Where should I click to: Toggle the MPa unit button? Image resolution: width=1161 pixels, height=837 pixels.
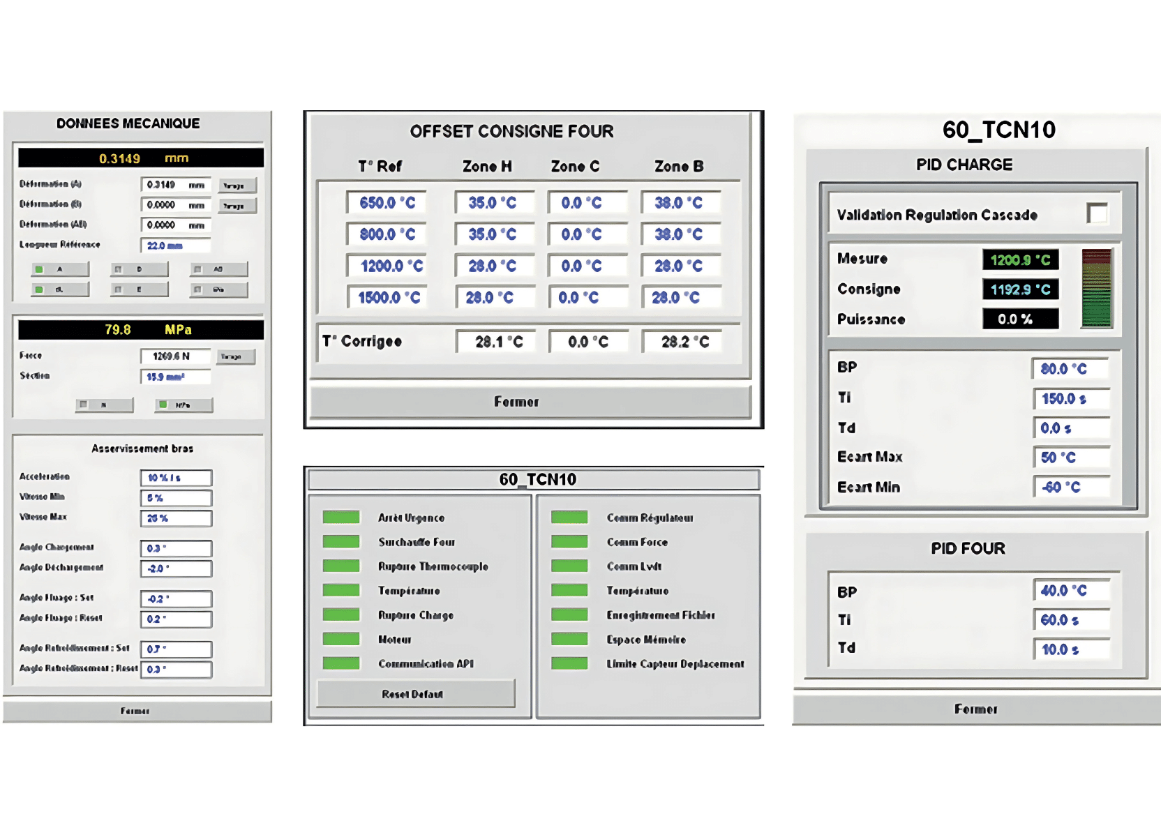(x=183, y=405)
